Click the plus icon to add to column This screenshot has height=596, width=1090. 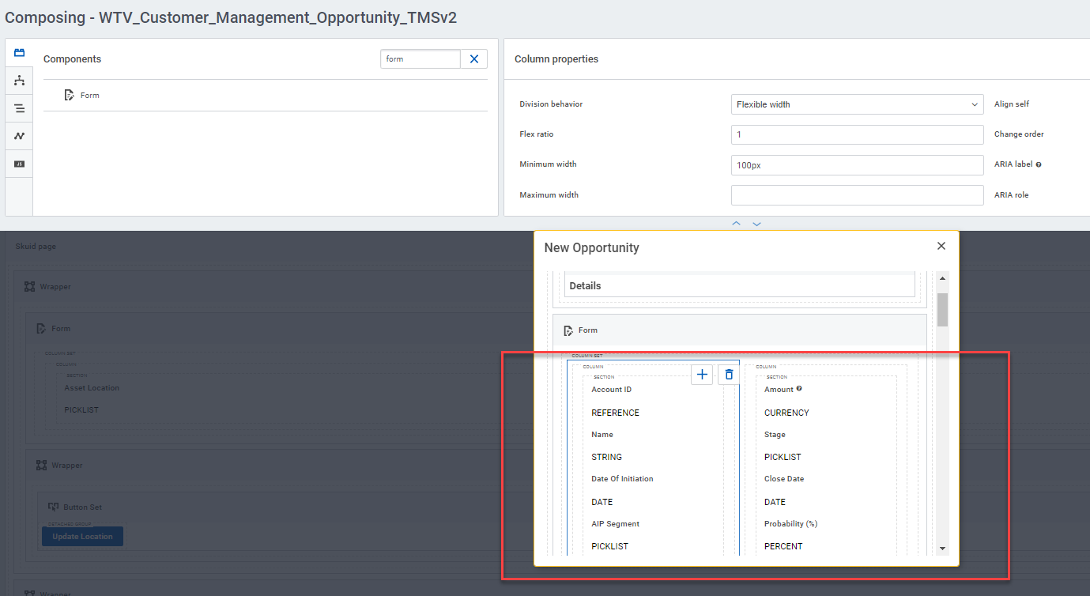702,374
